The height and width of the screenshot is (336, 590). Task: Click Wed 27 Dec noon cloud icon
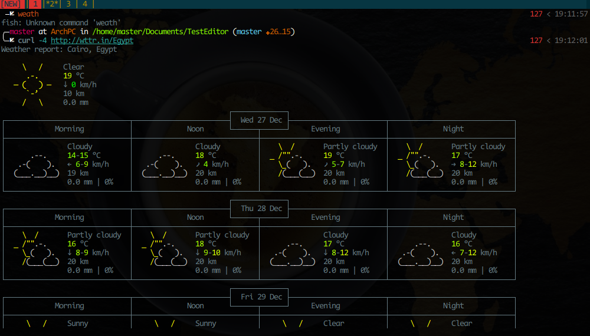point(165,165)
